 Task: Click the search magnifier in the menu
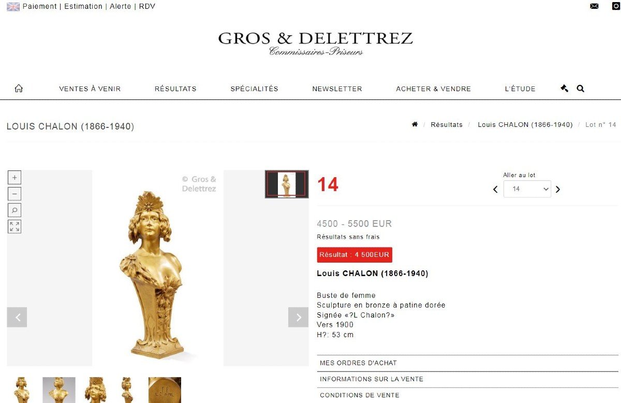(580, 89)
